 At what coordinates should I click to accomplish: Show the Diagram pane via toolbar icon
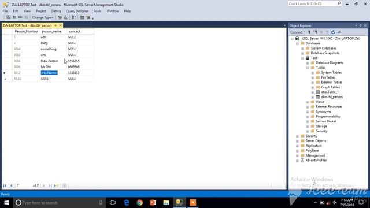pyautogui.click(x=8, y=17)
